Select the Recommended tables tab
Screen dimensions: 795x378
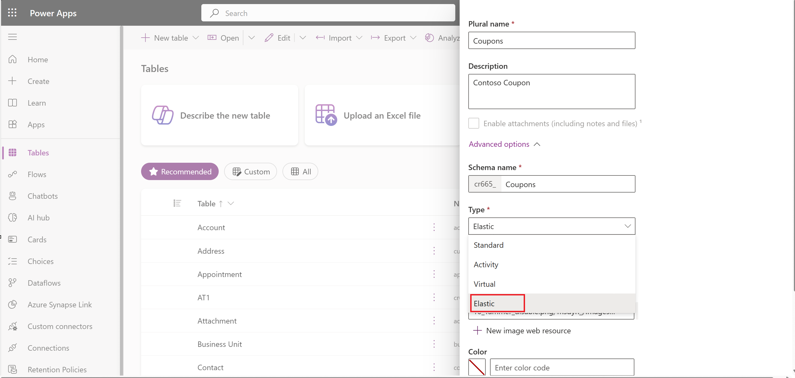[x=179, y=171]
